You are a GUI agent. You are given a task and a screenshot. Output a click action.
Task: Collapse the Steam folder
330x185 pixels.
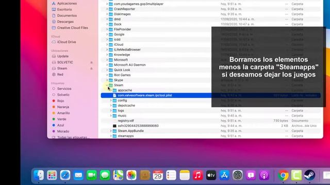(x=107, y=85)
